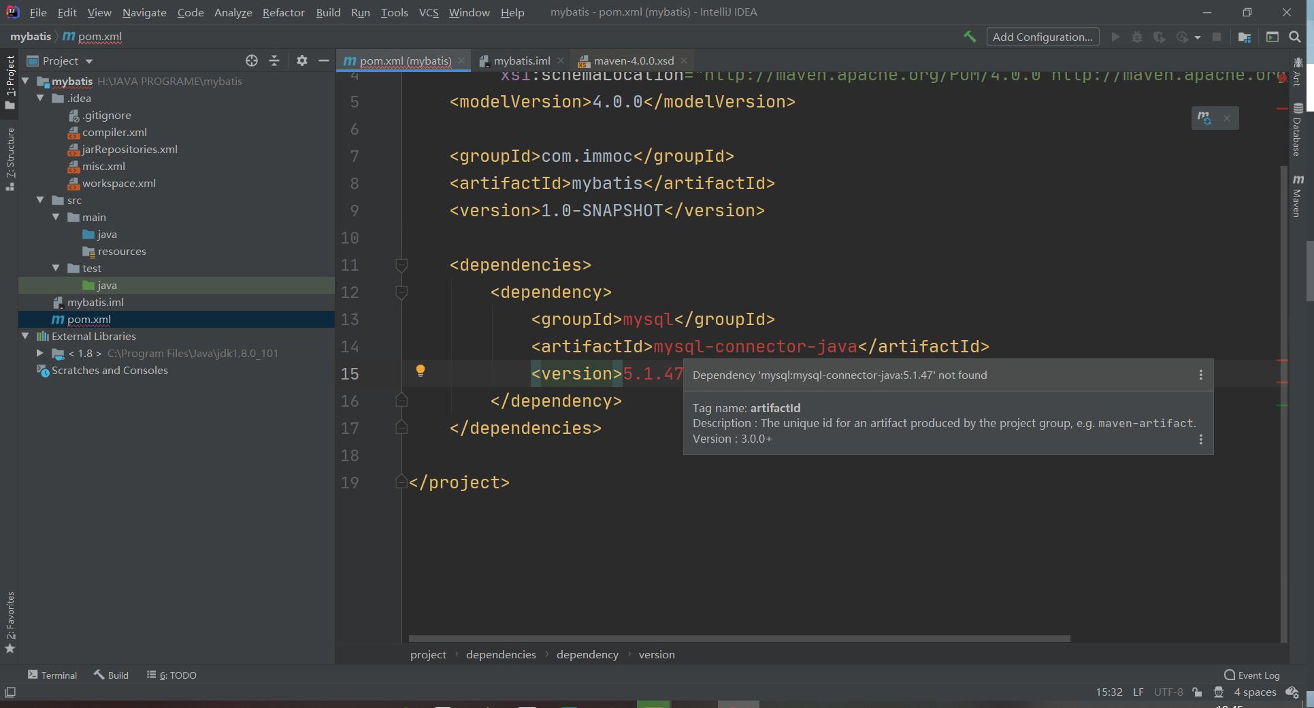
Task: Open the 6: TODO tool window
Action: pyautogui.click(x=171, y=675)
